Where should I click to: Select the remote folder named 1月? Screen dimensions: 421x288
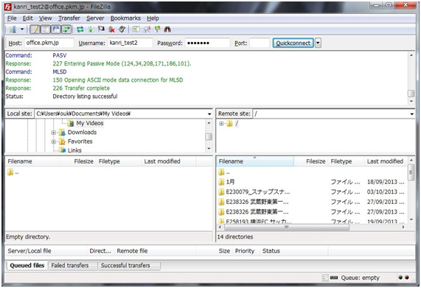tap(230, 182)
